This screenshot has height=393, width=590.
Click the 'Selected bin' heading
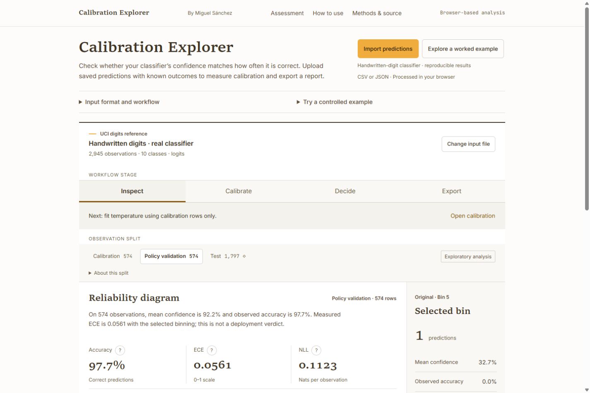(x=443, y=311)
